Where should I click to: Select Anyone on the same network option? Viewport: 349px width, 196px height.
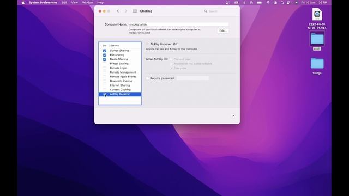pos(171,64)
